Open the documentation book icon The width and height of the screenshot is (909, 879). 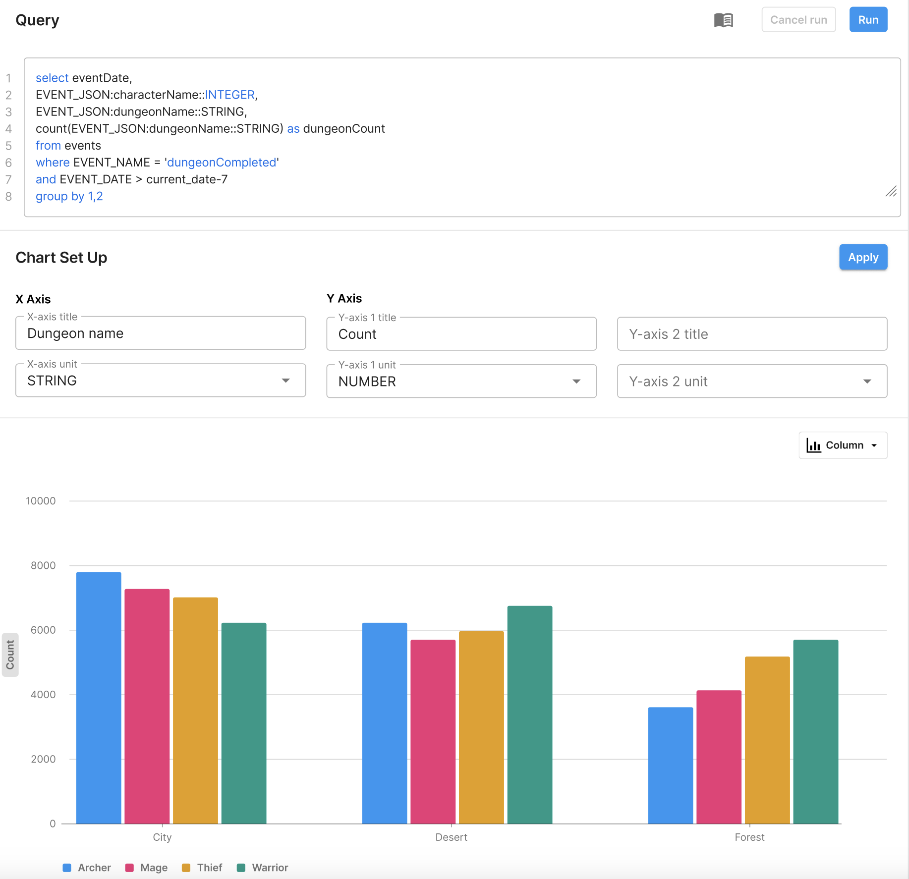723,20
